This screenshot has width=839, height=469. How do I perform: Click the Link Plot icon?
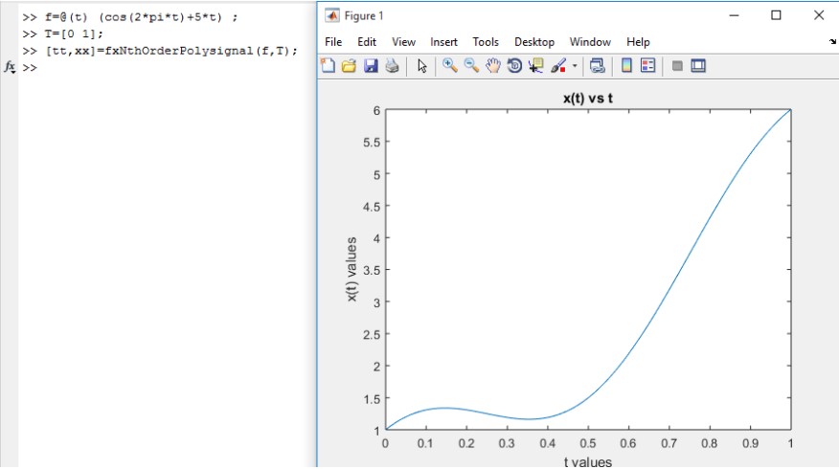coord(597,66)
